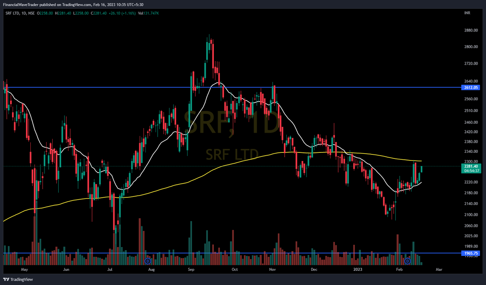Click the SRF LTD, 1D, NSE symbol title

(x=19, y=13)
